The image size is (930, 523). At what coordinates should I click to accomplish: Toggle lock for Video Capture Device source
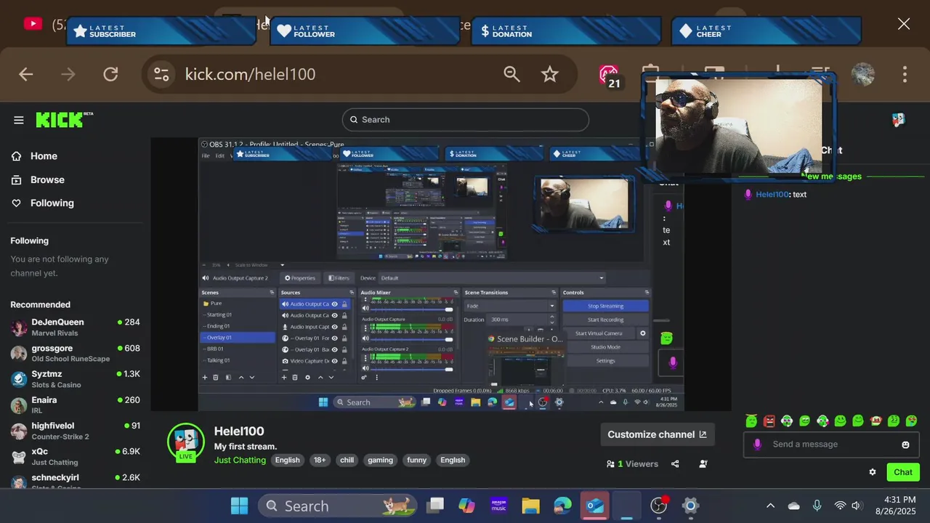click(344, 361)
